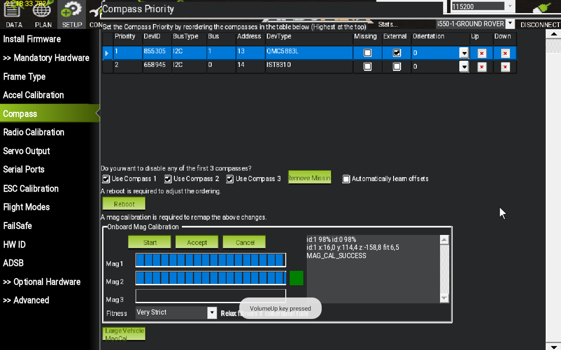Enable Automatically learn offsets
561x350 pixels.
click(346, 179)
